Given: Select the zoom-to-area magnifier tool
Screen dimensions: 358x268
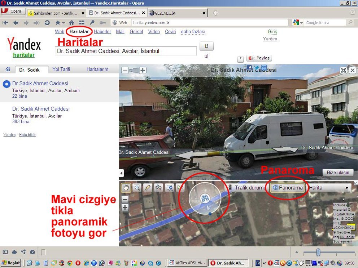Looking at the screenshot, I should [x=137, y=188].
